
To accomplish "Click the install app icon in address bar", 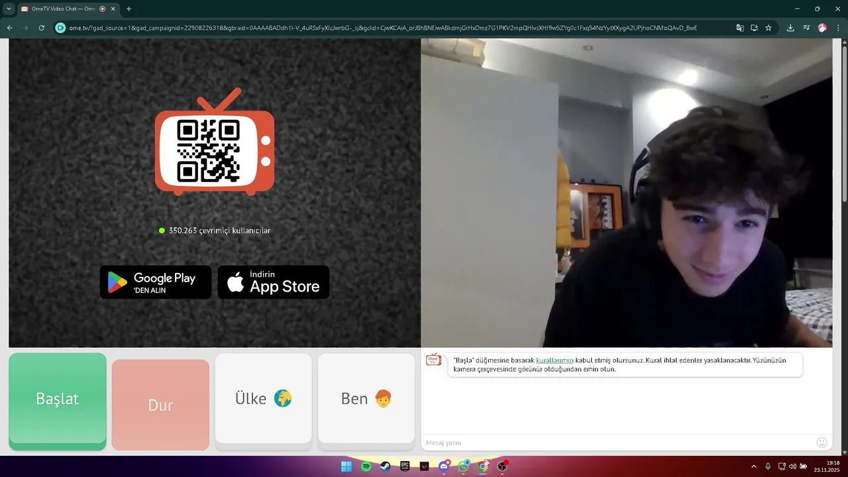I will 754,28.
